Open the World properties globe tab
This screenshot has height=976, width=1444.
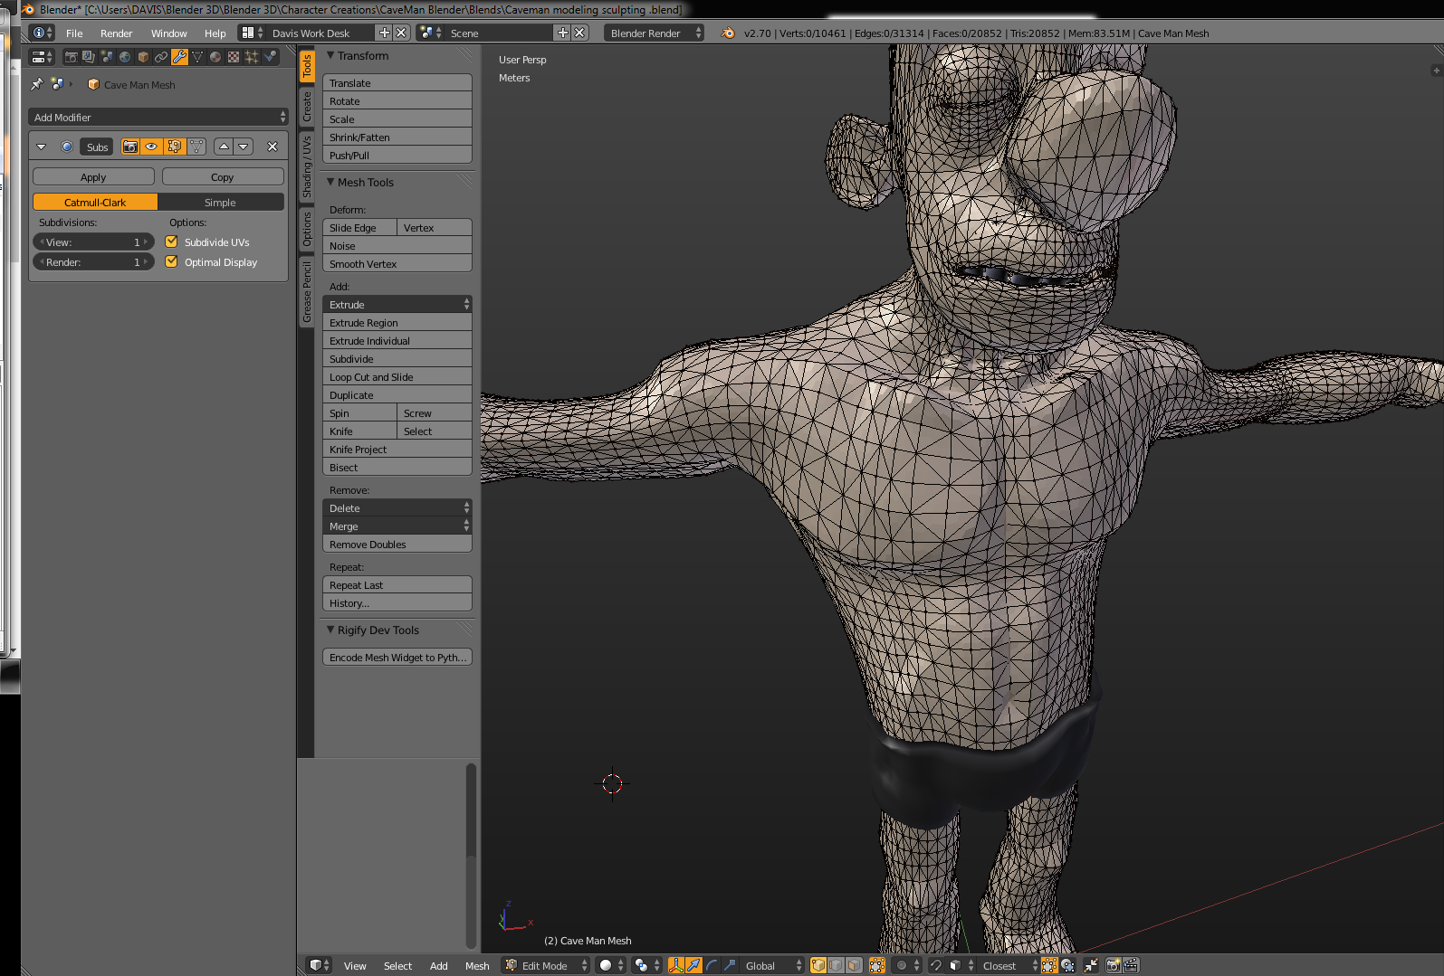point(125,57)
